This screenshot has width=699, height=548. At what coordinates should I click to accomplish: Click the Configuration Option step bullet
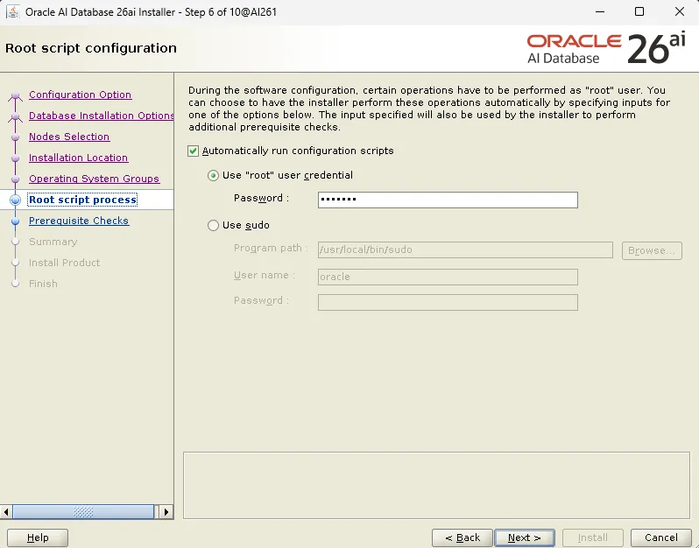[x=15, y=95]
